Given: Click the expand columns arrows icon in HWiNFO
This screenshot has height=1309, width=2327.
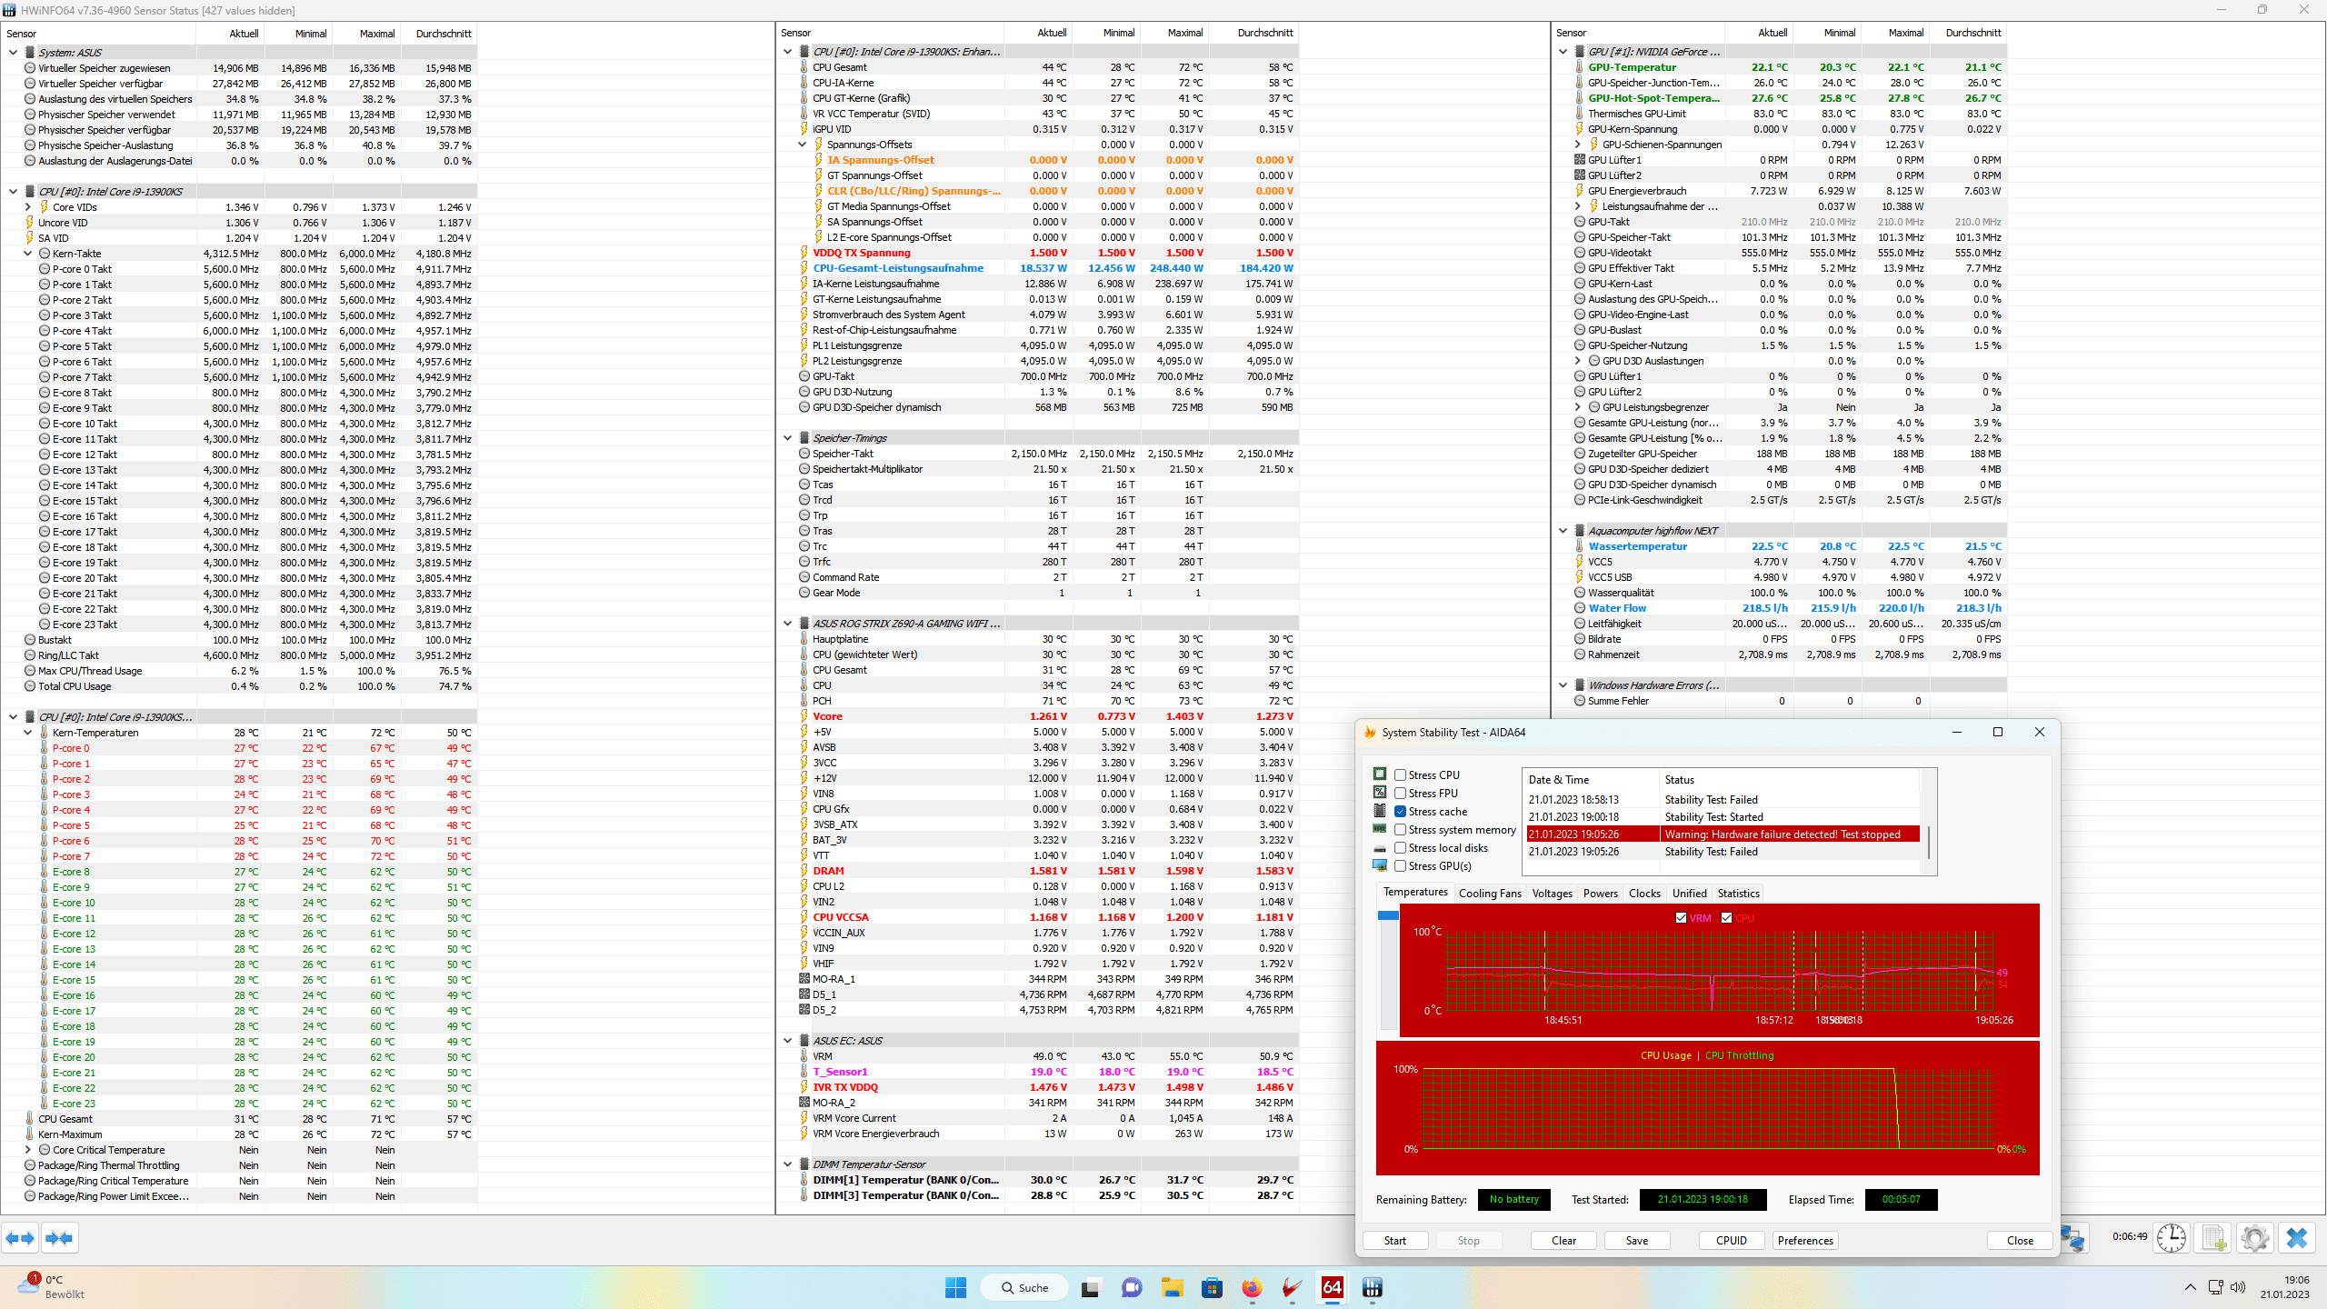Looking at the screenshot, I should click(20, 1238).
